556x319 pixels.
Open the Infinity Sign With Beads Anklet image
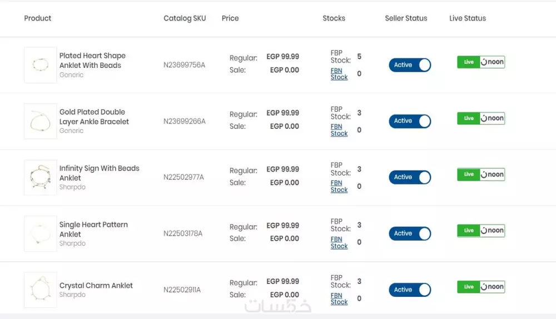click(x=40, y=177)
